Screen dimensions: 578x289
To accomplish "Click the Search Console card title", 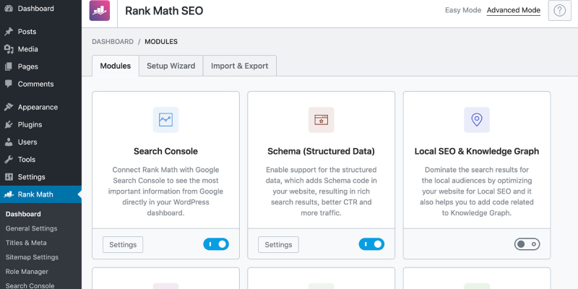I will [166, 151].
